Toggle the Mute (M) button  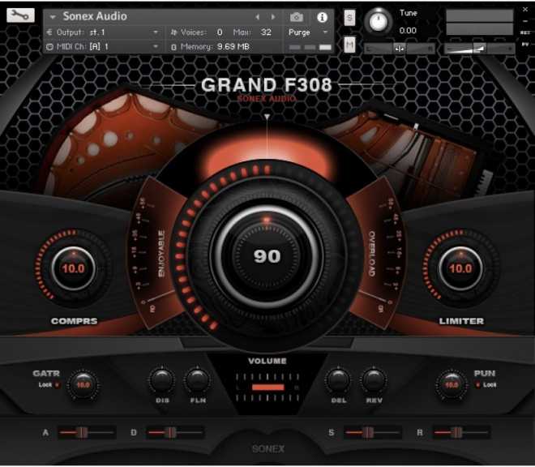pos(349,45)
